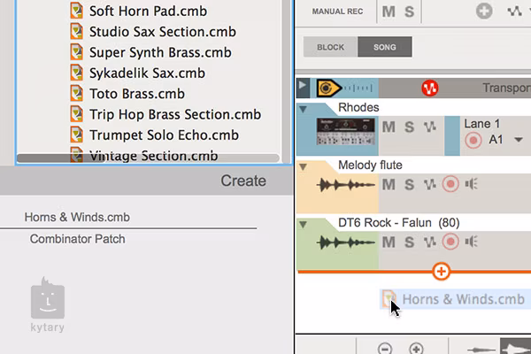Enable record on DT6 Rock track

450,242
